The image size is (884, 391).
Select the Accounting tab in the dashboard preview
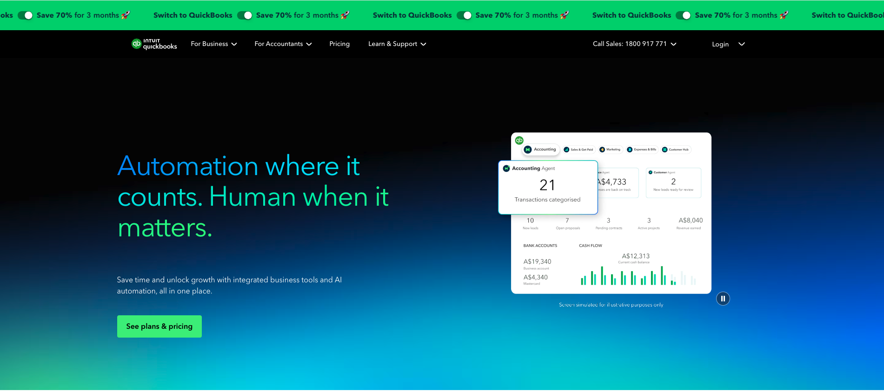pyautogui.click(x=540, y=150)
